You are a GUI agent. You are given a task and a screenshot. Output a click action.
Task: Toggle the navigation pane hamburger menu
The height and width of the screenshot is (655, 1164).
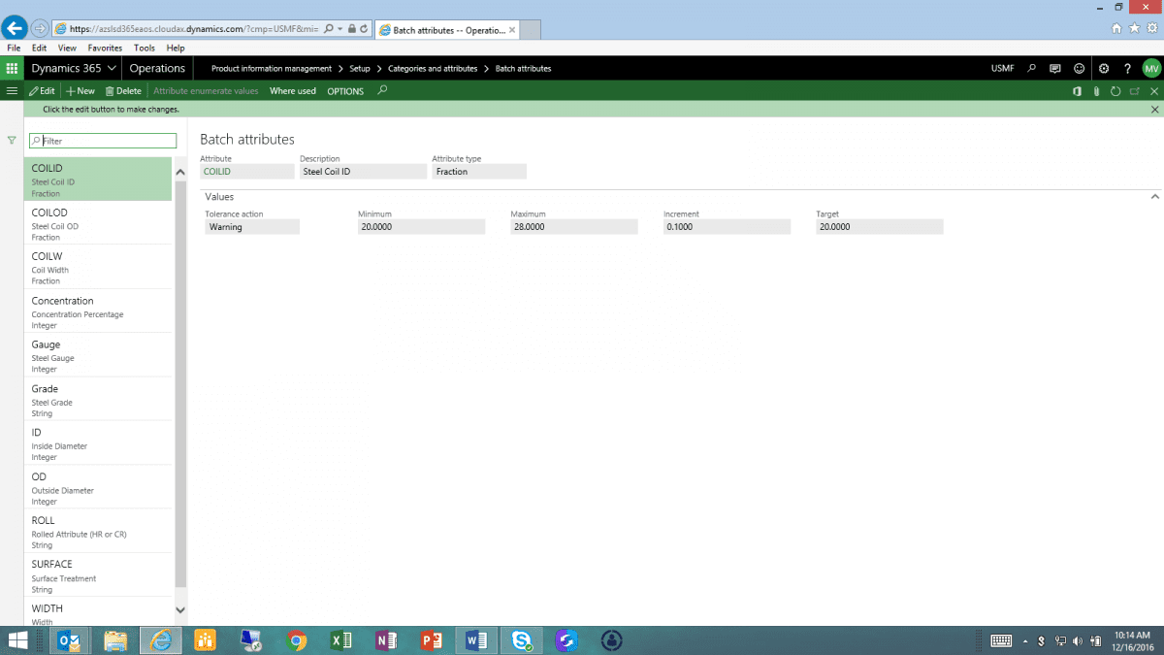[13, 90]
